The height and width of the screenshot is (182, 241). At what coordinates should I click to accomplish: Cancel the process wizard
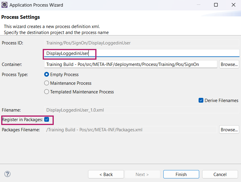point(220,174)
